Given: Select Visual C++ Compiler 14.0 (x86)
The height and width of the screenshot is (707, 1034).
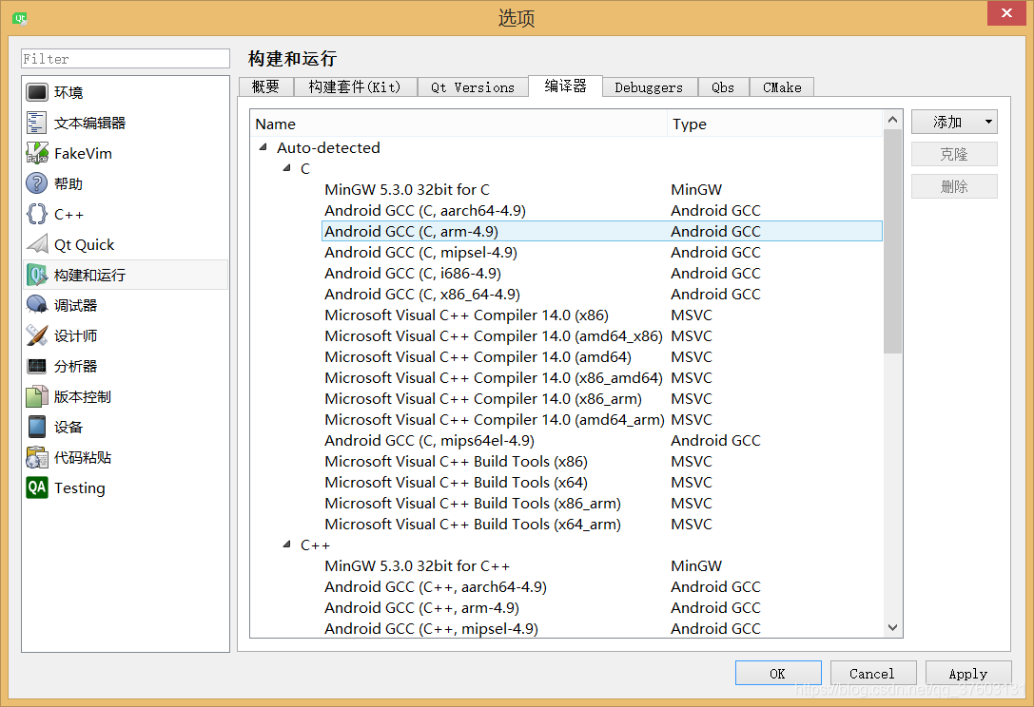Looking at the screenshot, I should (x=602, y=315).
